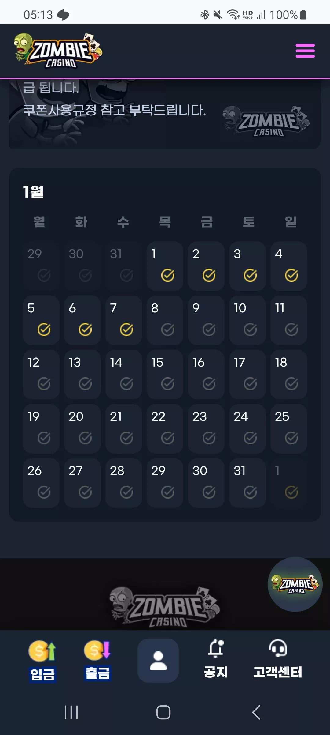Select calendar day 1 cell
The width and height of the screenshot is (330, 735).
165,266
